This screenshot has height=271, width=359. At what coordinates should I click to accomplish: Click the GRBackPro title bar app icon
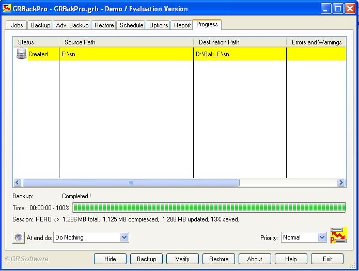(6, 9)
